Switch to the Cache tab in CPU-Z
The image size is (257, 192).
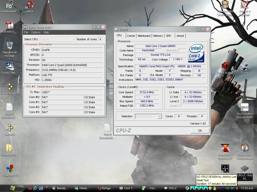[x=131, y=36]
